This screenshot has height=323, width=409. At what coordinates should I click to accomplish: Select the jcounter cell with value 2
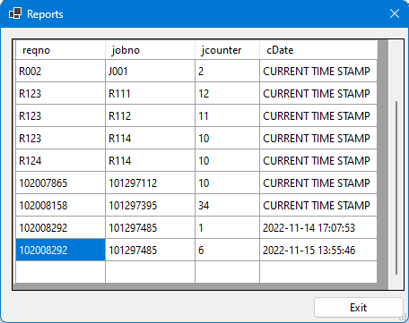[227, 71]
